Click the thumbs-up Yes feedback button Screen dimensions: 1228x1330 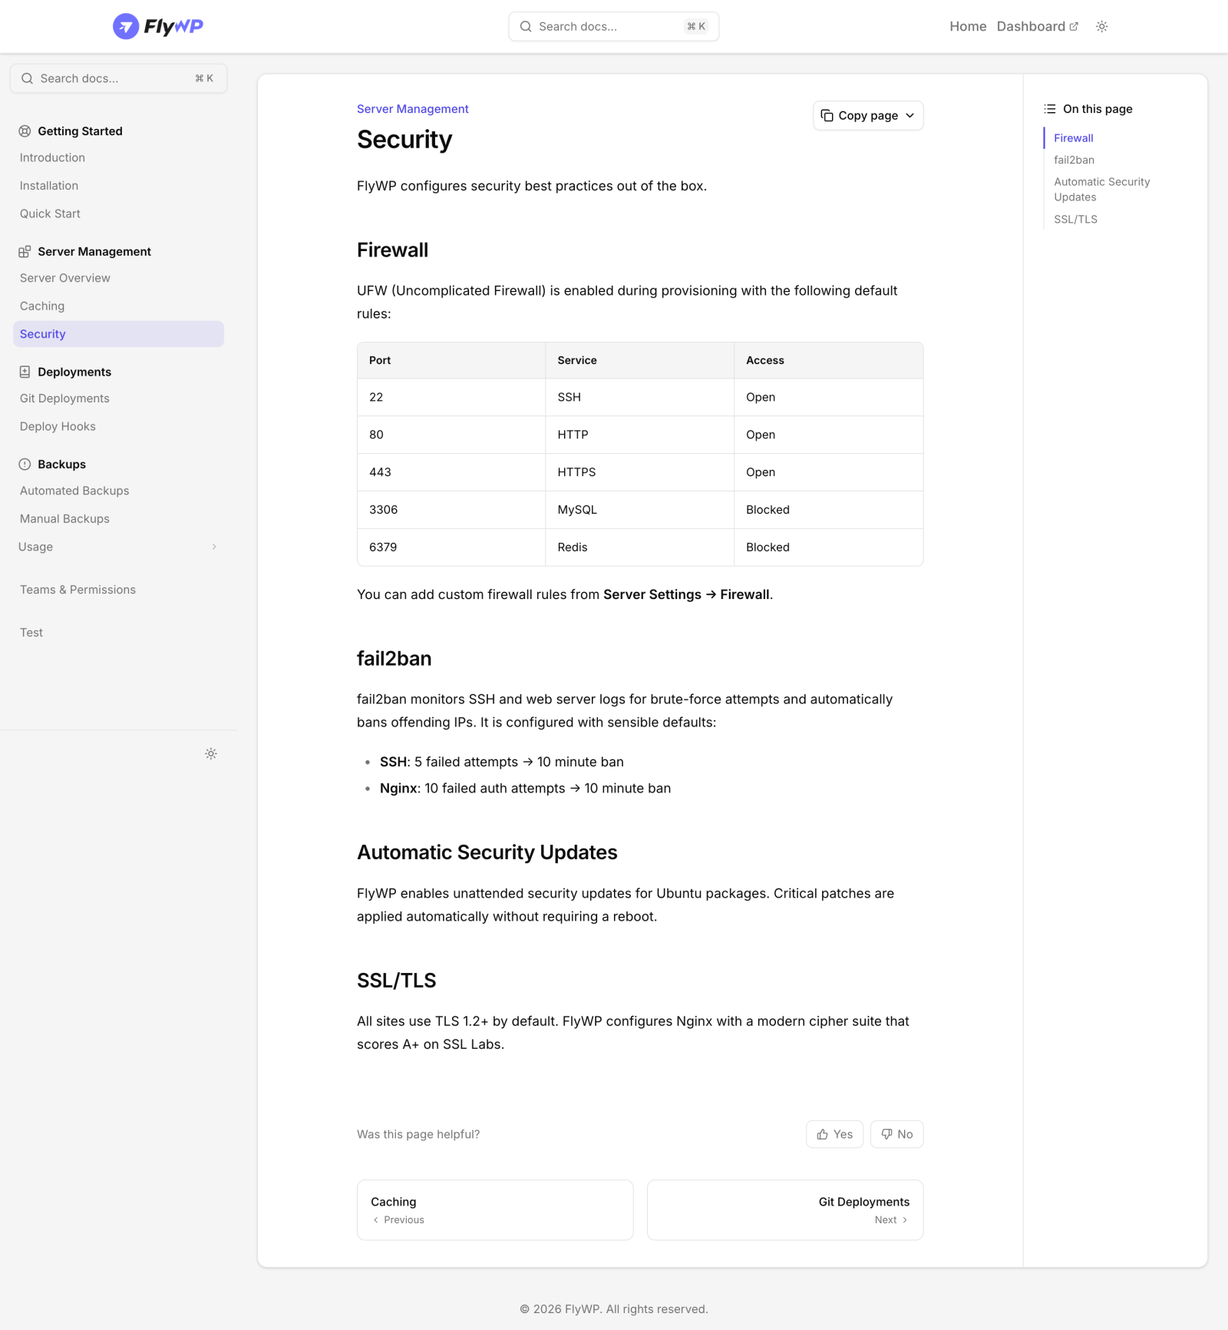pos(834,1134)
